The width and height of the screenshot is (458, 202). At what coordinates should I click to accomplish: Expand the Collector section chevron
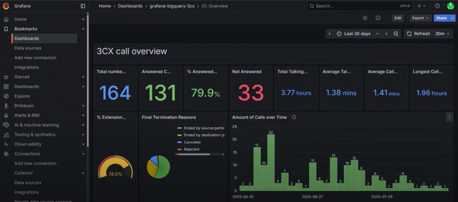tap(83, 173)
